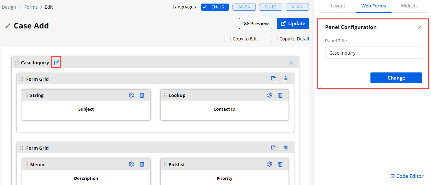The width and height of the screenshot is (431, 185).
Task: Close the Panel Configuration panel
Action: tap(420, 27)
